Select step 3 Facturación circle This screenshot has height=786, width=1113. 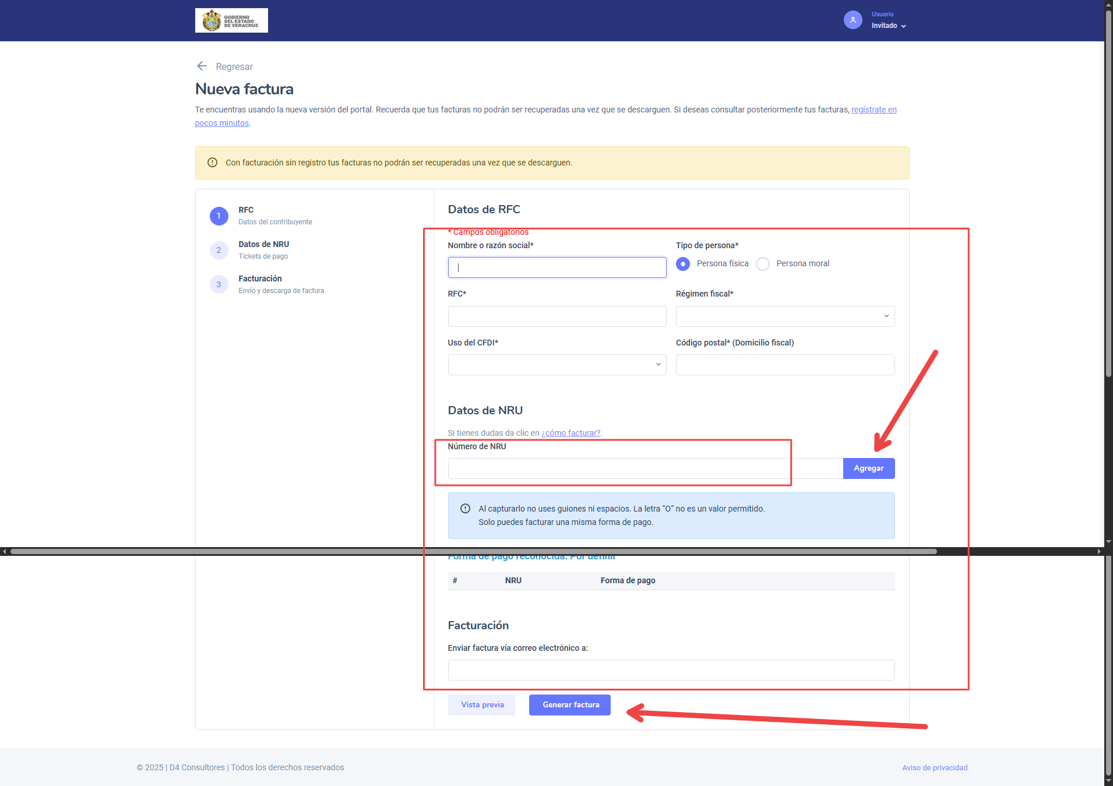(219, 284)
